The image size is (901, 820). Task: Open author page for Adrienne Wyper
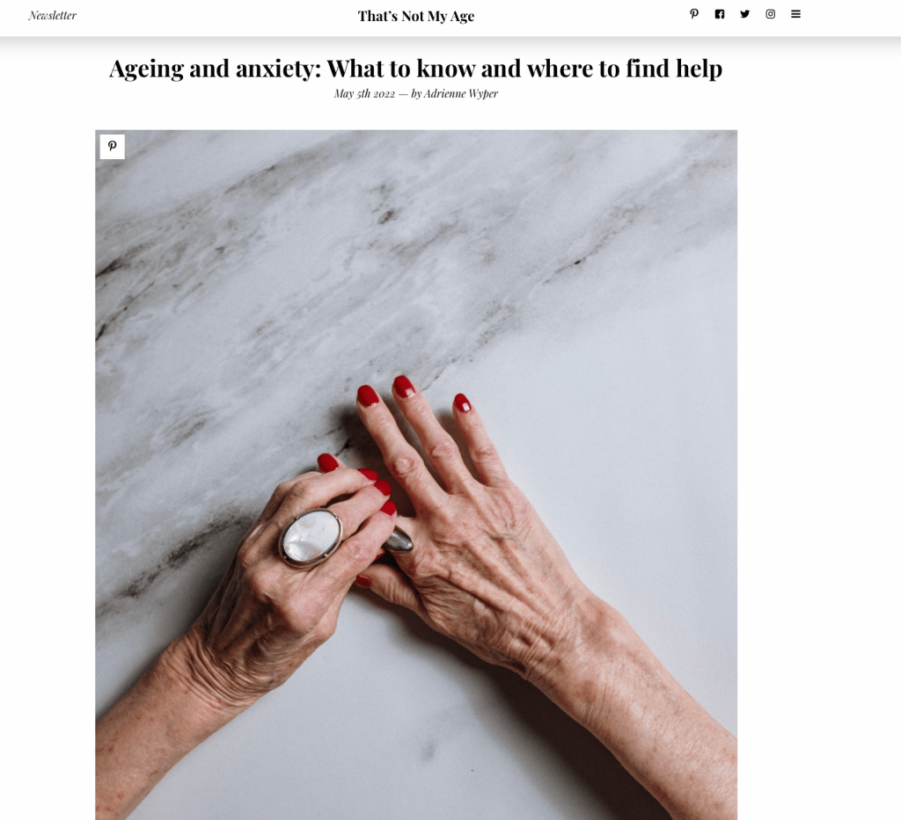click(461, 93)
